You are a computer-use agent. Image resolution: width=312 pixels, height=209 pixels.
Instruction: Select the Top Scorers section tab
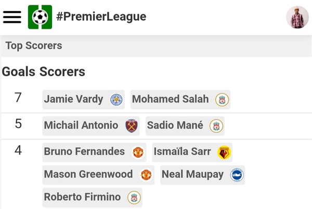pos(34,46)
